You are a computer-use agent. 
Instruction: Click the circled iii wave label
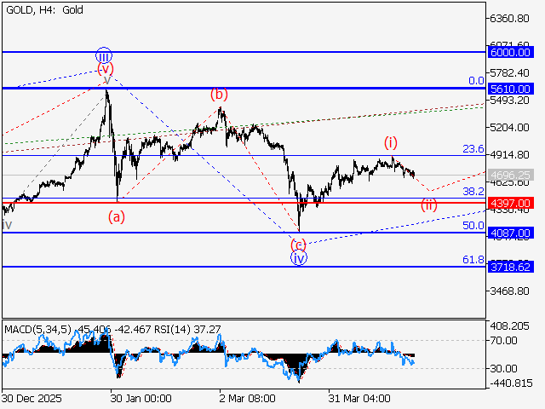104,55
